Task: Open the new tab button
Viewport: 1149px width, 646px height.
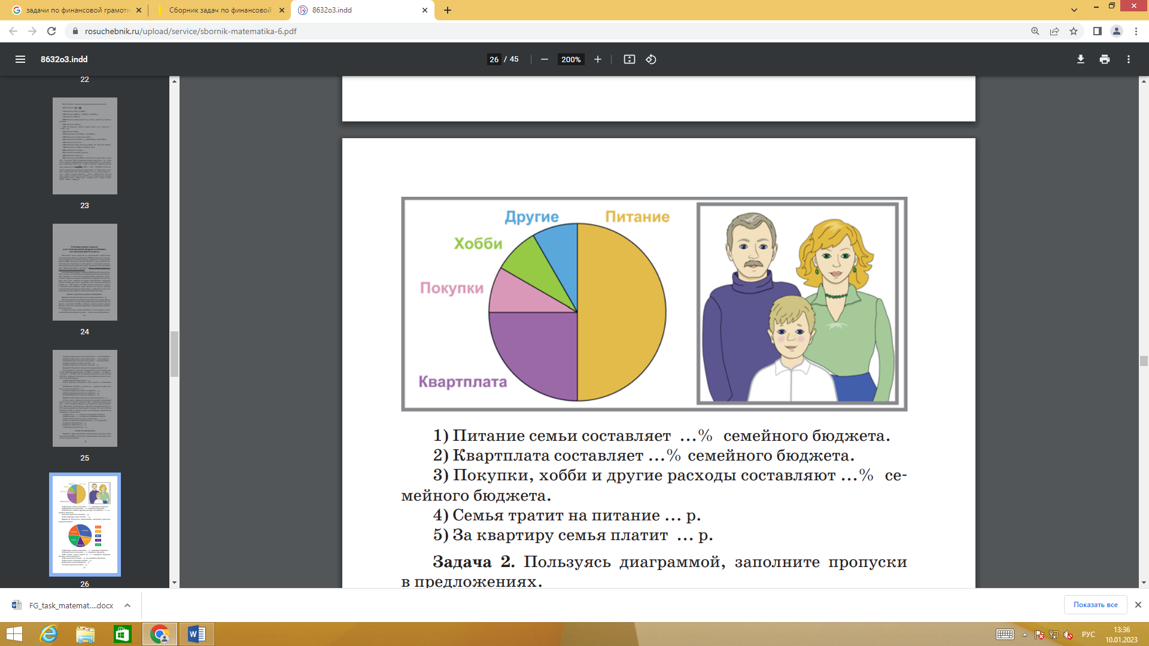Action: pyautogui.click(x=448, y=10)
